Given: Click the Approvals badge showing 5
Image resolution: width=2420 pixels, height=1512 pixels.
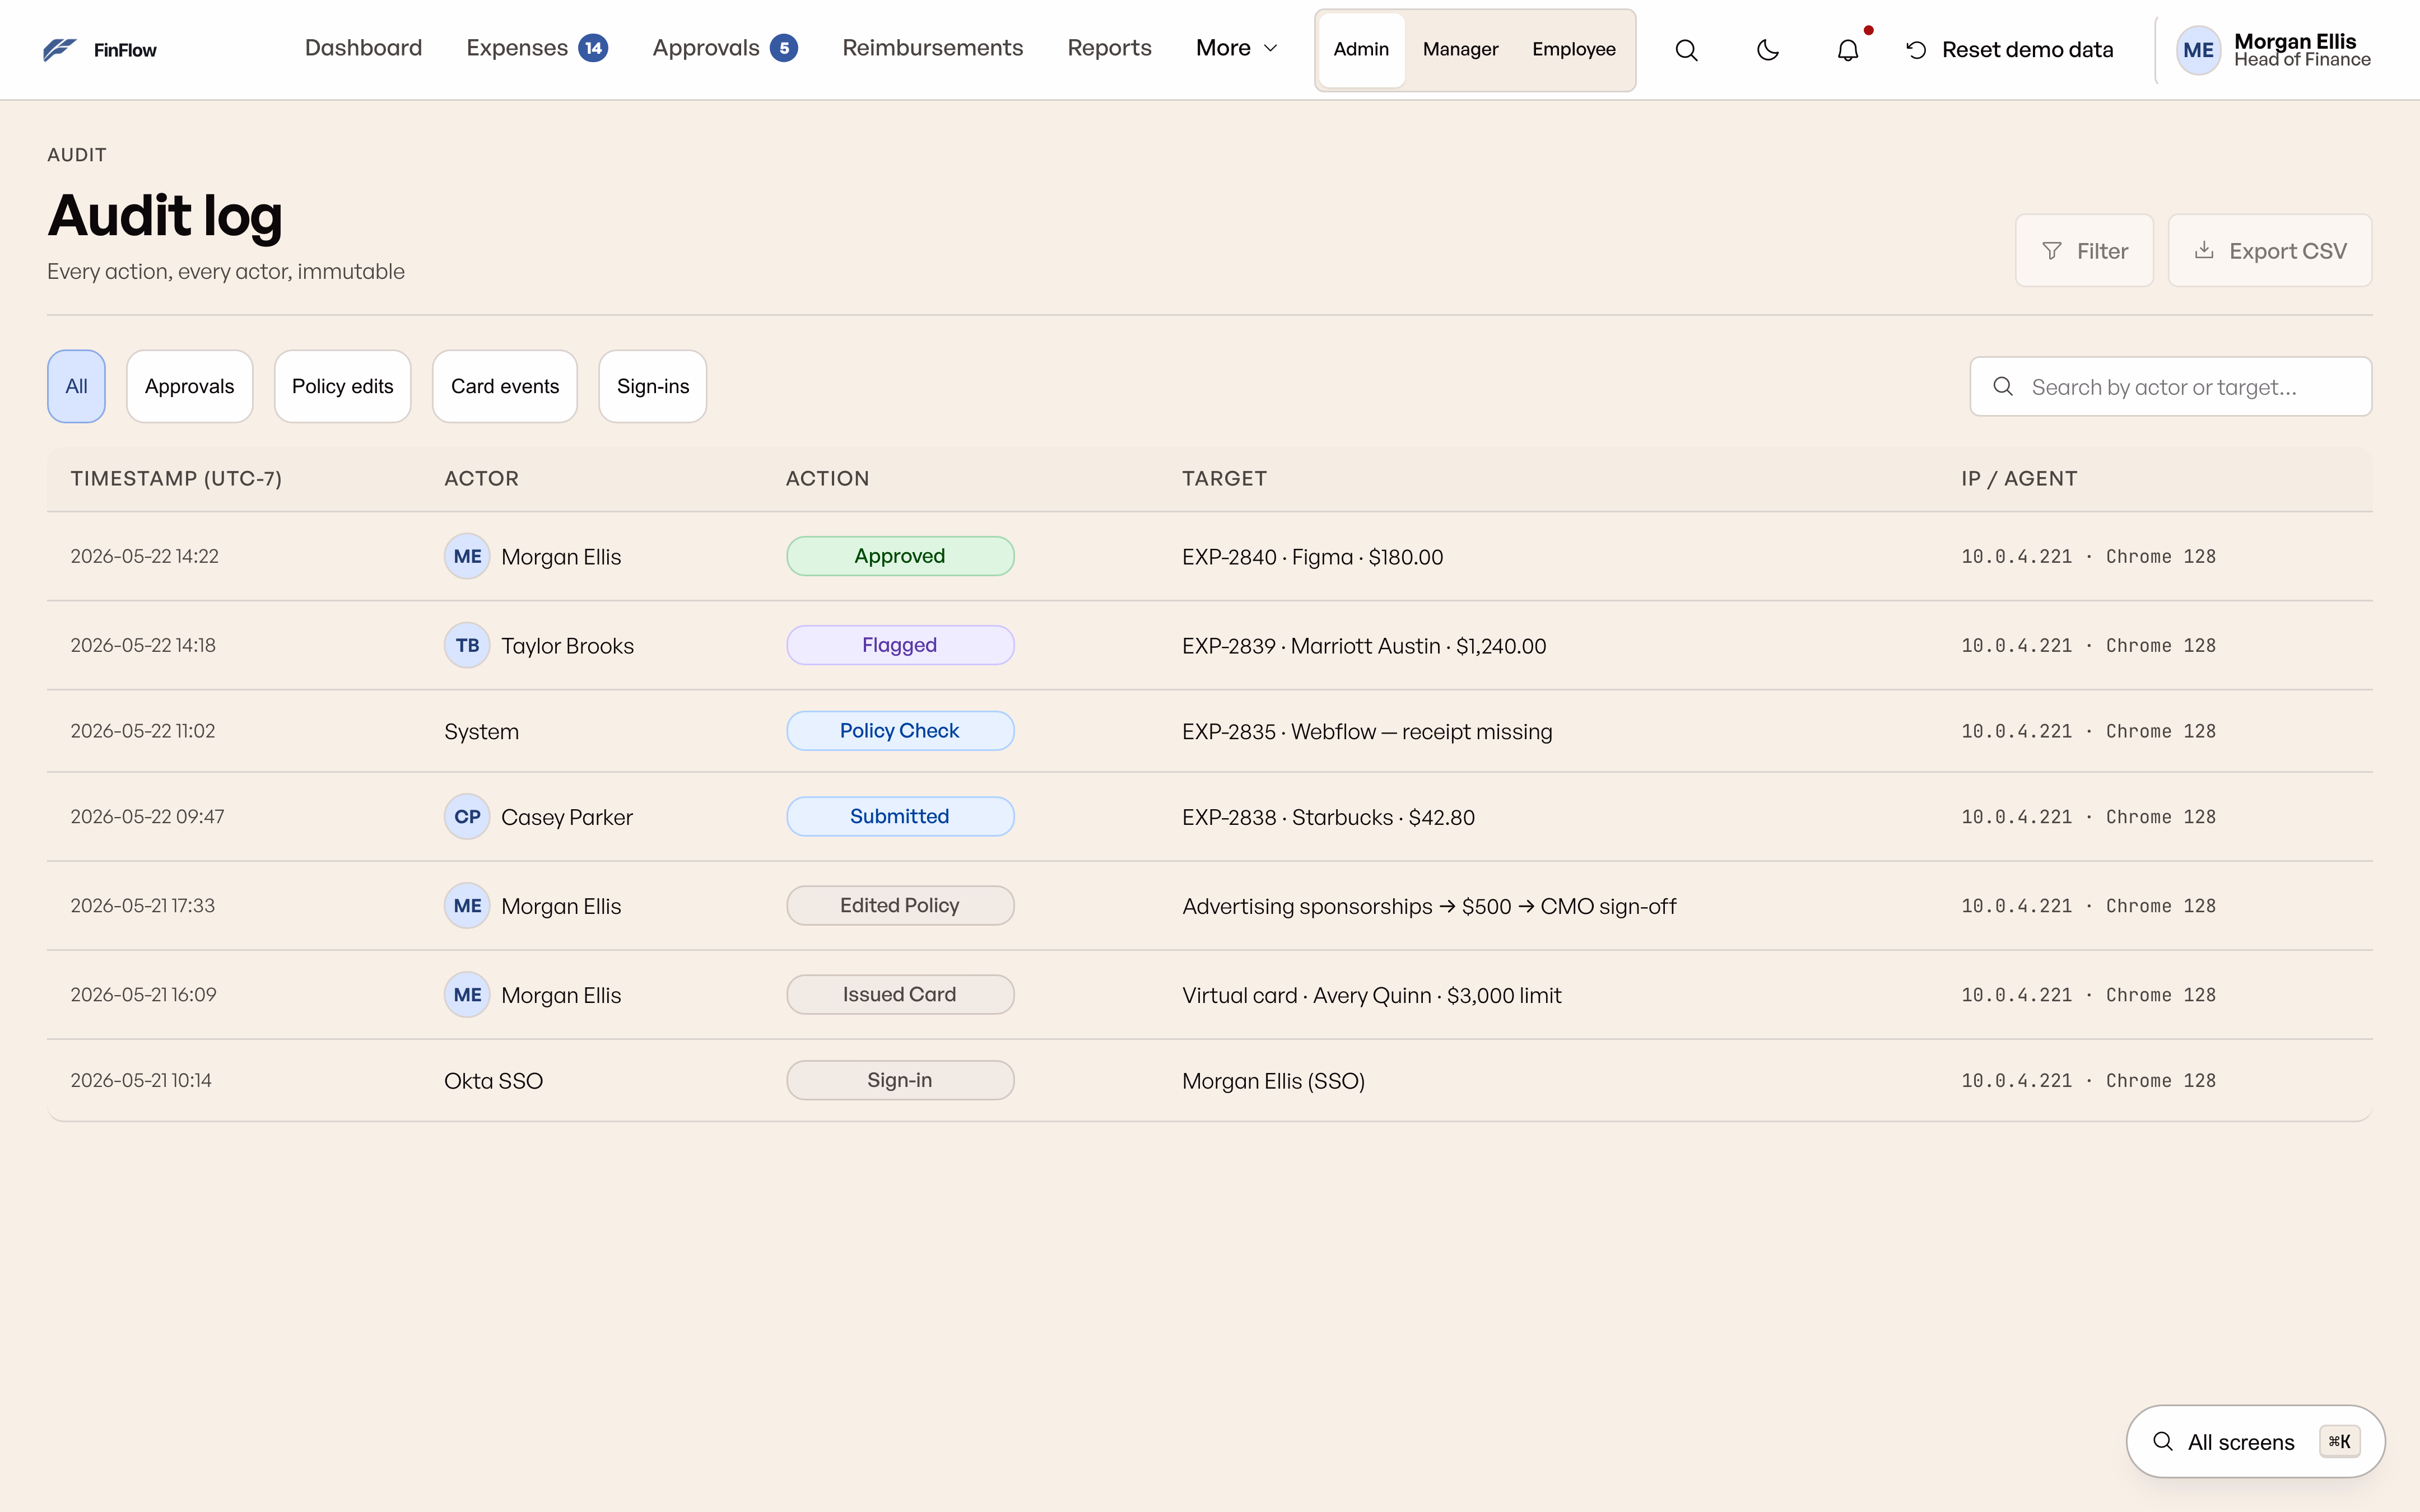Looking at the screenshot, I should [x=784, y=48].
